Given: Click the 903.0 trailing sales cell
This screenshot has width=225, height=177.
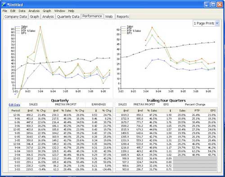Looking at the screenshot, I should (126, 169).
